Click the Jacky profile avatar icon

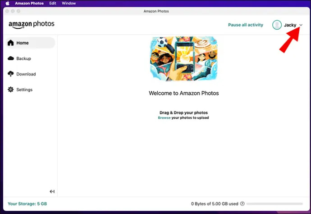tap(277, 25)
